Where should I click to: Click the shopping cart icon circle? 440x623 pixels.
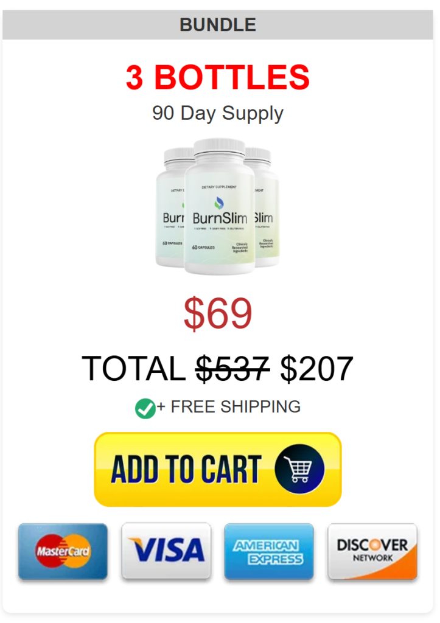(x=299, y=469)
